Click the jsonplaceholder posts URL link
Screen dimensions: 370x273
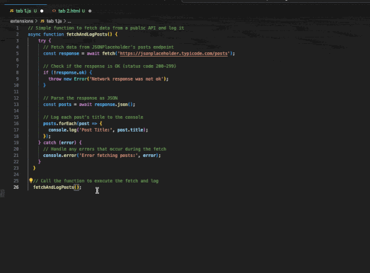(x=173, y=54)
